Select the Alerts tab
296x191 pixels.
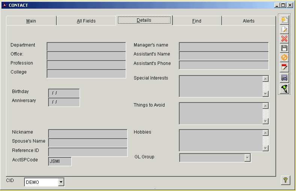point(248,21)
